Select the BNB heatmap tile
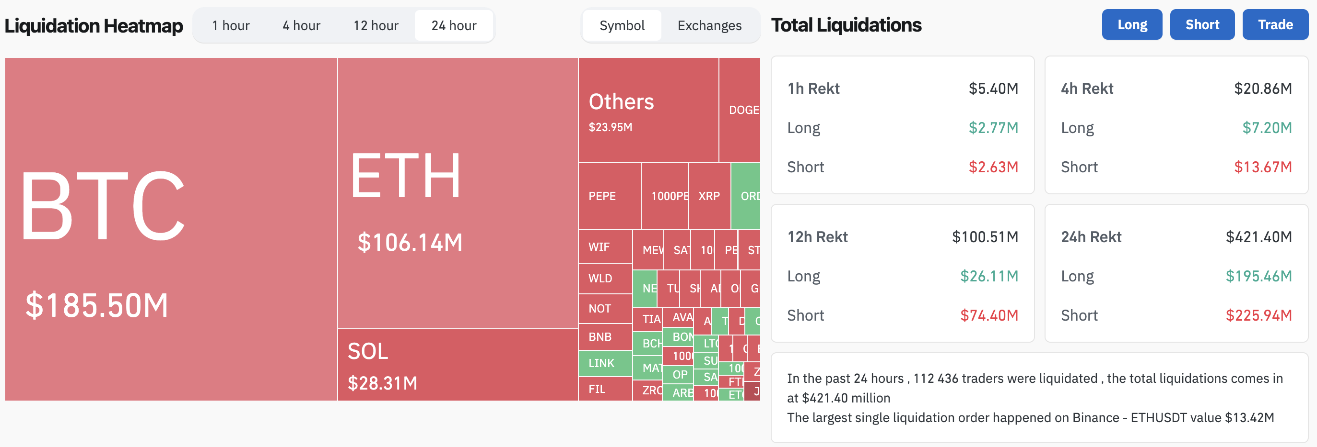 [x=605, y=337]
